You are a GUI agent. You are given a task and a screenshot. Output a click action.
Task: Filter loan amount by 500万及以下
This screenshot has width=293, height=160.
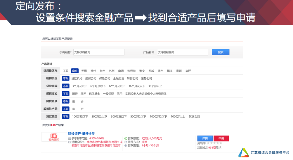click(x=138, y=117)
